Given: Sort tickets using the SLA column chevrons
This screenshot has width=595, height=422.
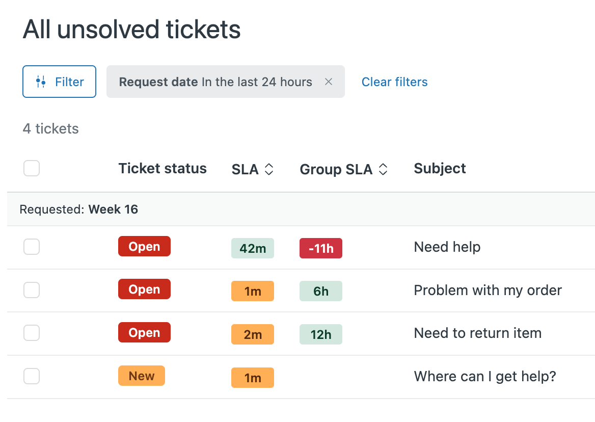Looking at the screenshot, I should [x=270, y=169].
